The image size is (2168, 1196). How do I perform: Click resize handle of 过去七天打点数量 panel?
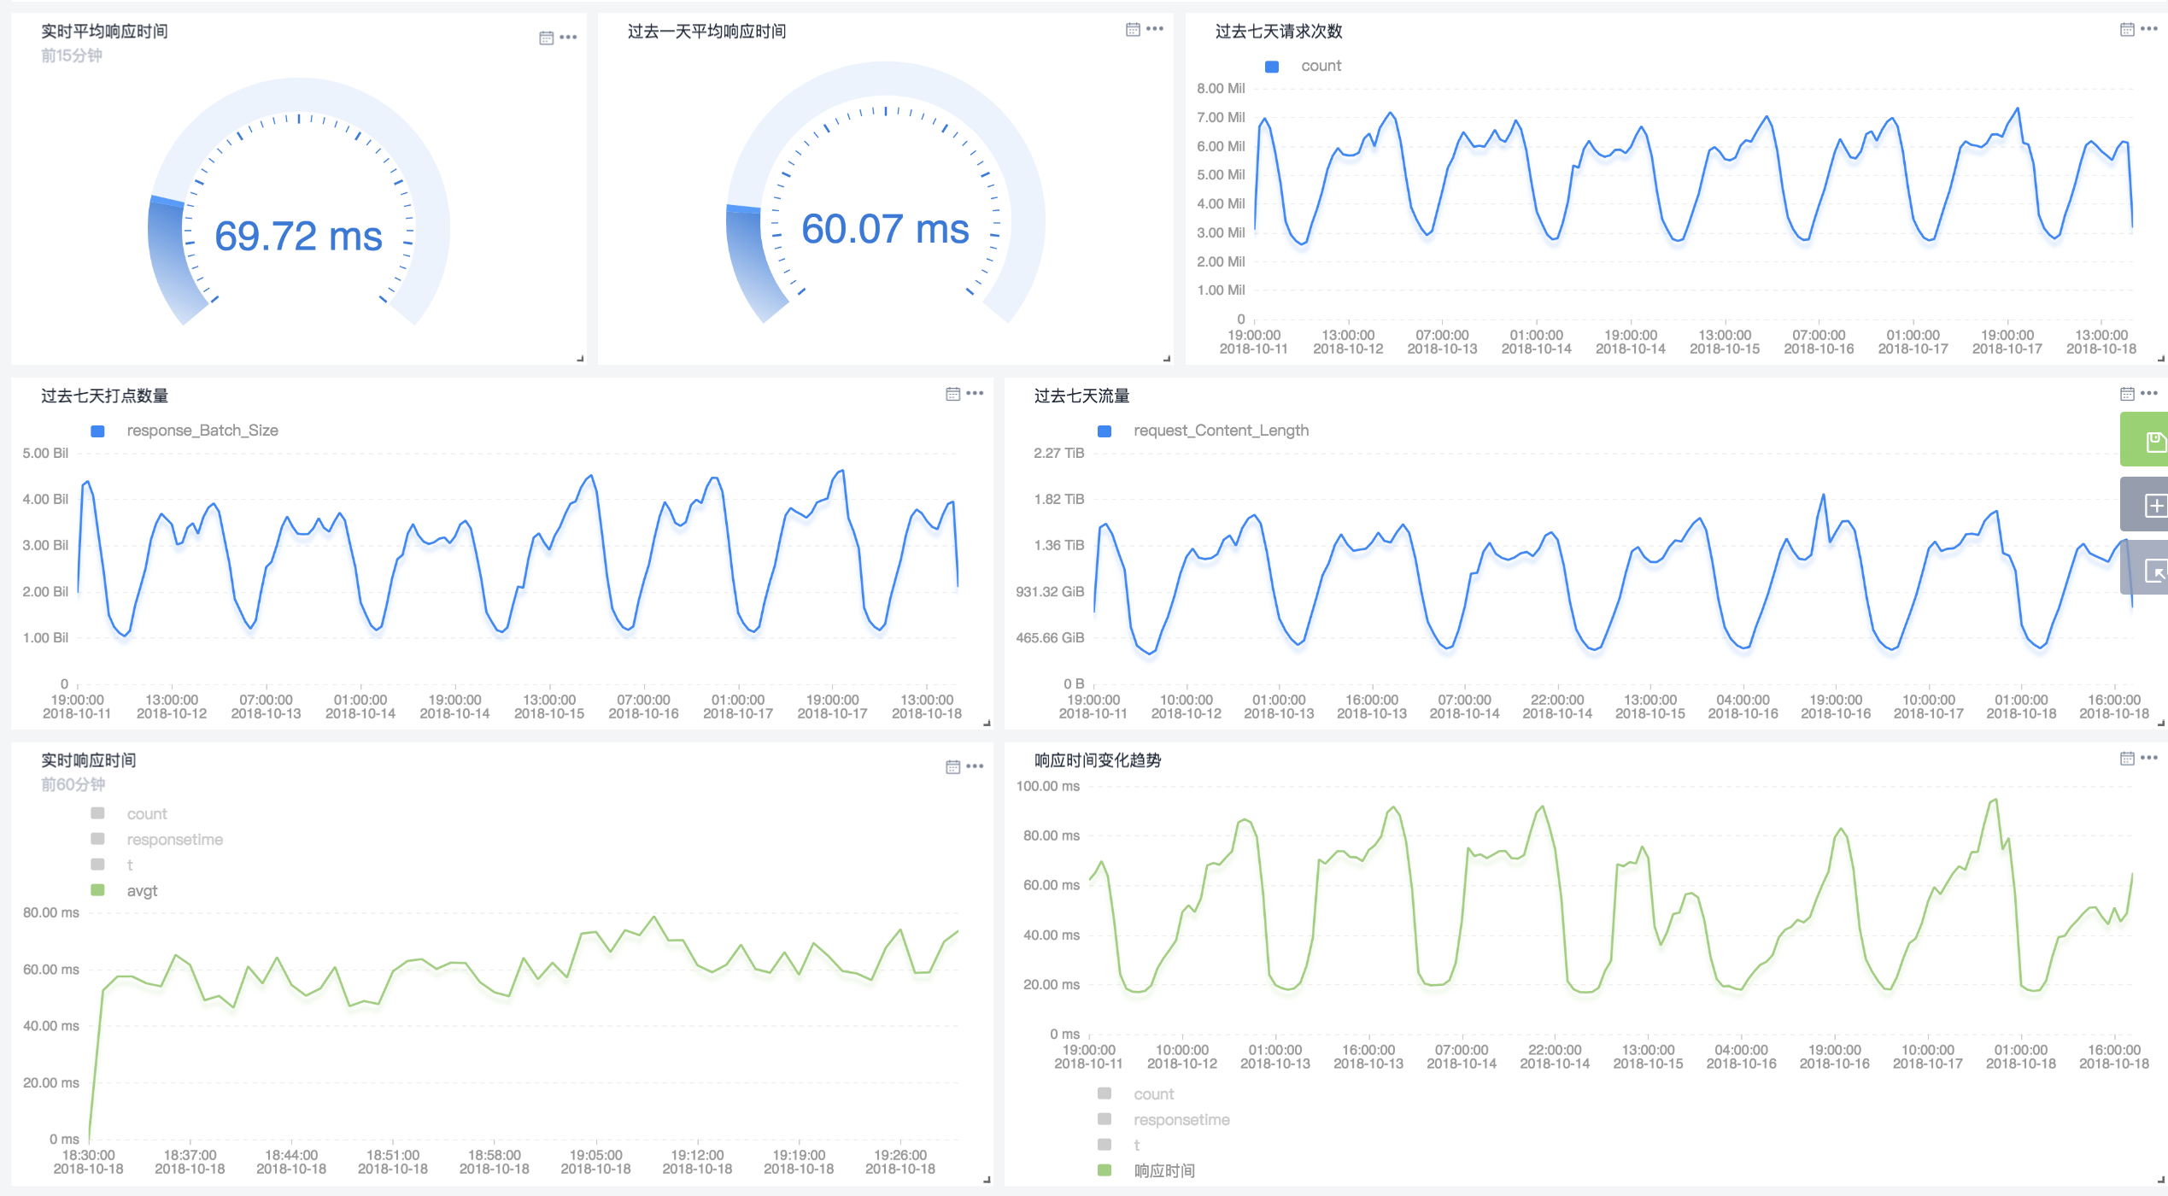click(987, 724)
